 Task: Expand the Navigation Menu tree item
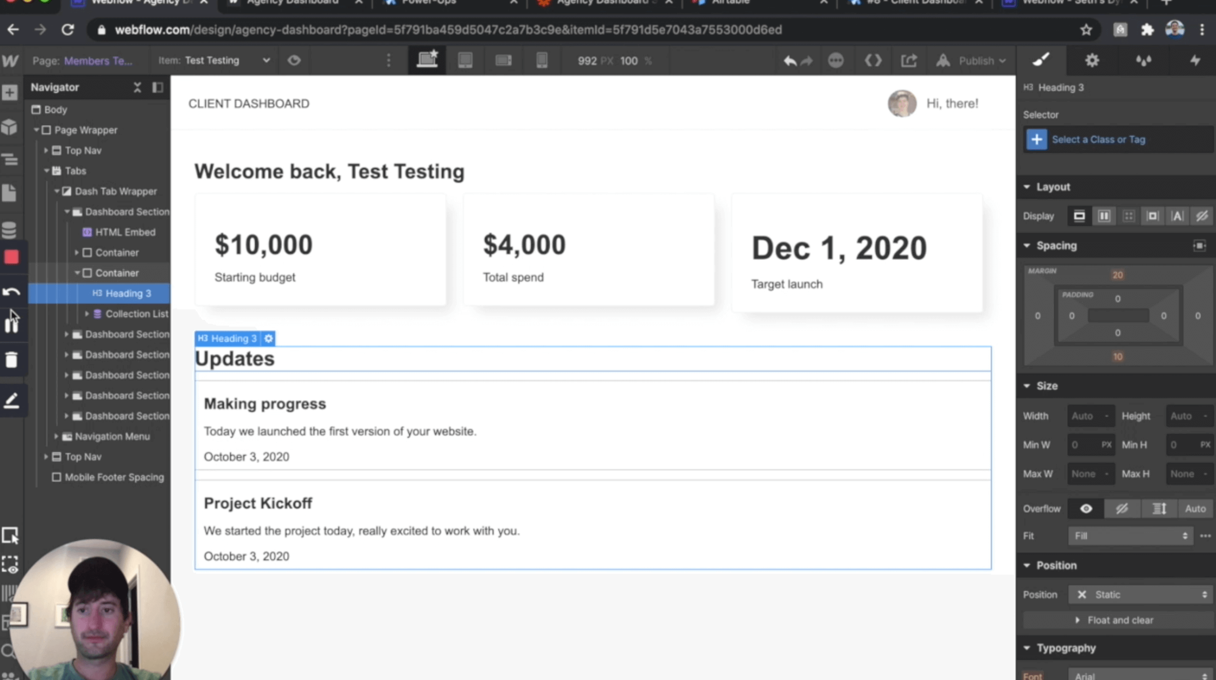[x=56, y=436]
